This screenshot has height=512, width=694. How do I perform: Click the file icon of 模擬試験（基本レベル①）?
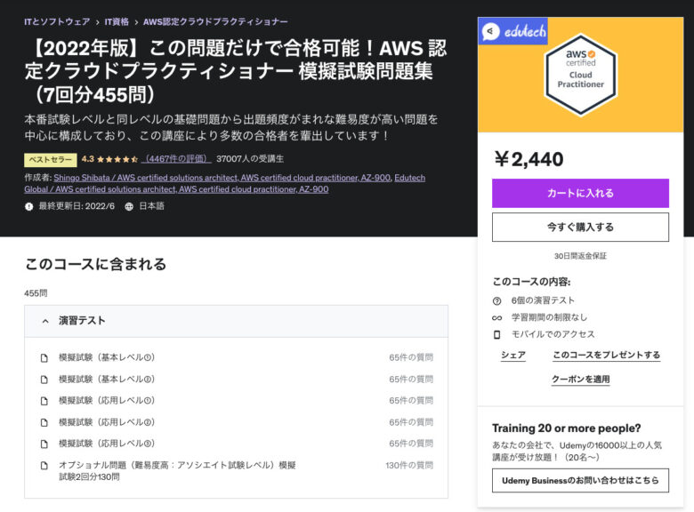coord(44,357)
